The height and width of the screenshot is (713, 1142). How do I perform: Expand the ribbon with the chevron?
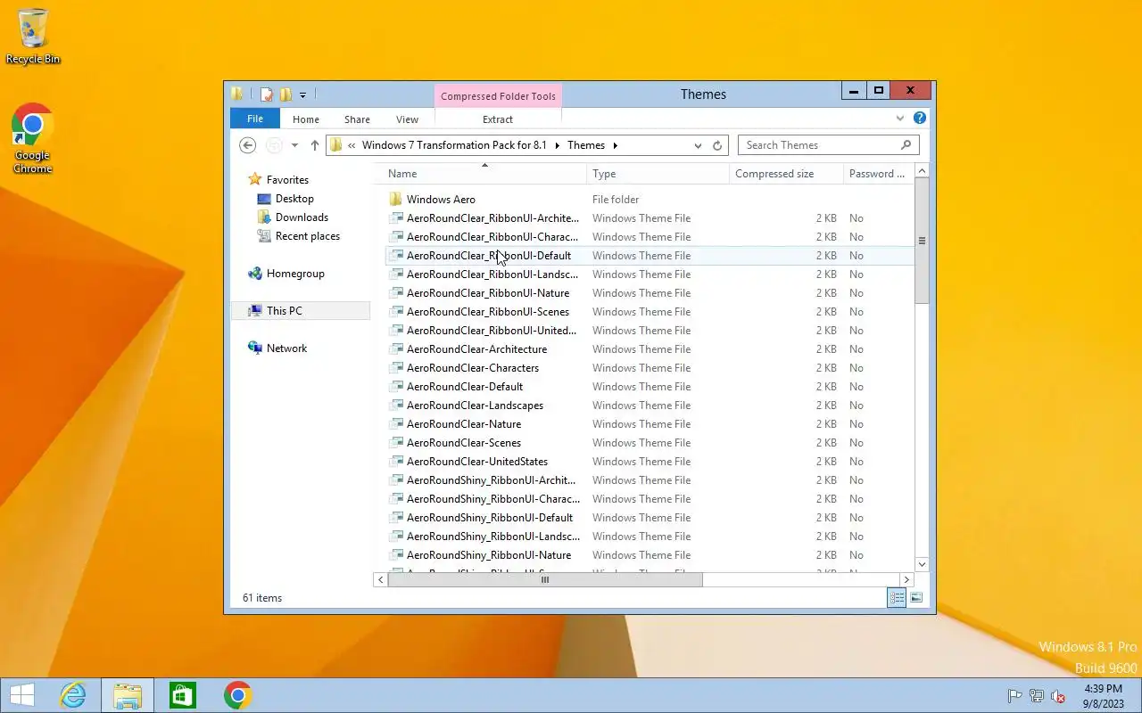pyautogui.click(x=900, y=118)
